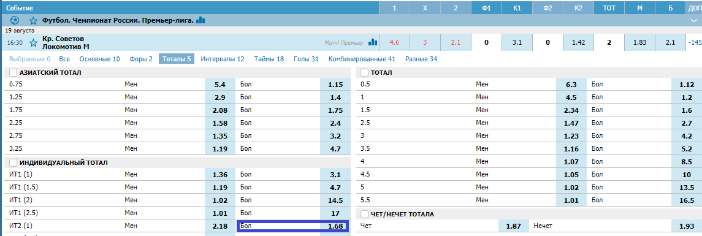This screenshot has width=702, height=236.
Task: Favorite the Премьер-лига league with its star
Action: coord(33,20)
